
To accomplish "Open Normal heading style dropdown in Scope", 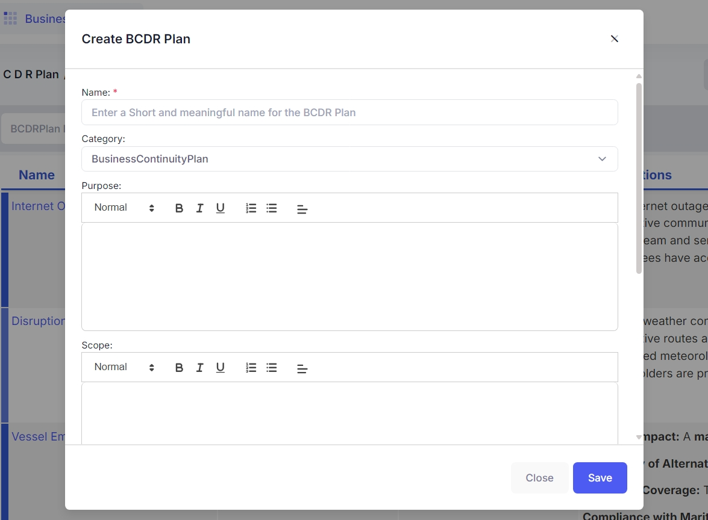I will tap(124, 367).
